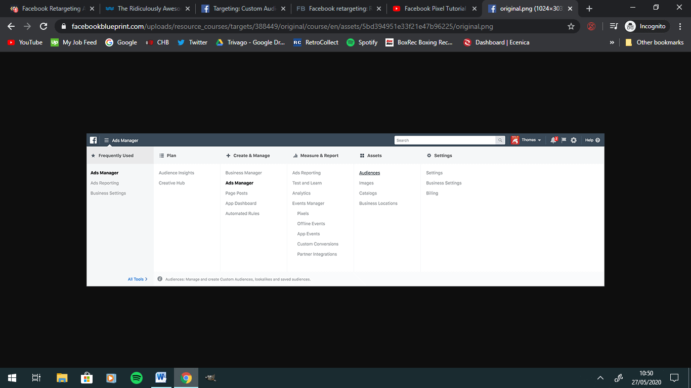Open Spotify from the taskbar
Viewport: 691px width, 388px height.
[136, 378]
